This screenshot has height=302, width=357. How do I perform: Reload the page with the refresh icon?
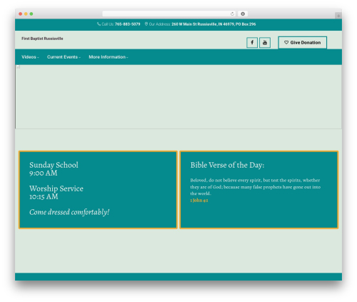point(232,14)
